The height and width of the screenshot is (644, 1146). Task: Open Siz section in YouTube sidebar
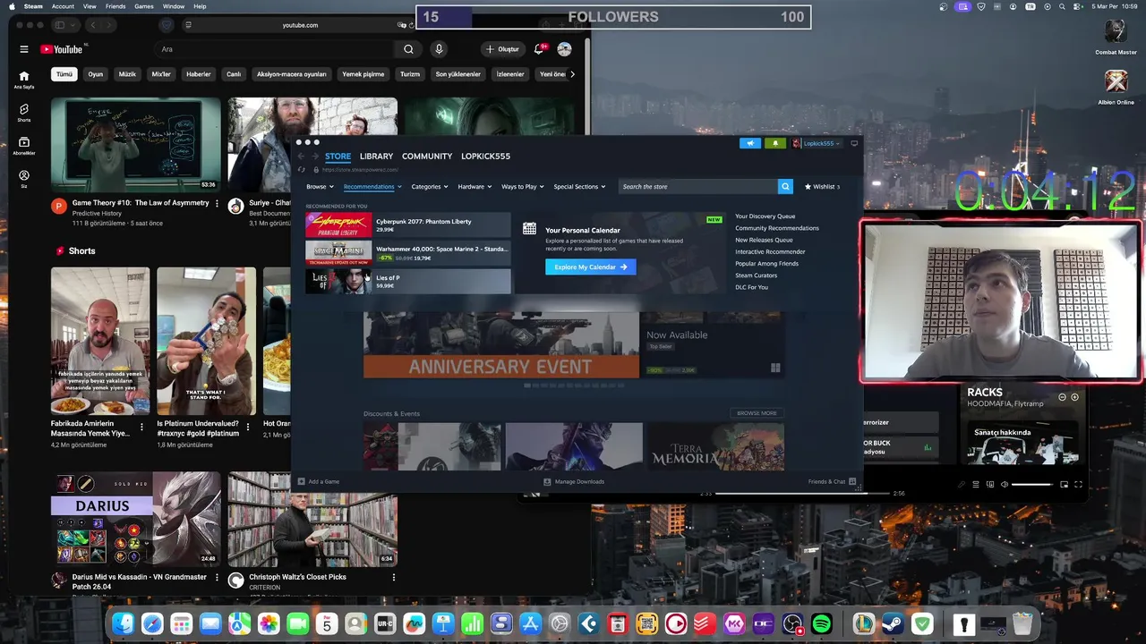pos(24,179)
